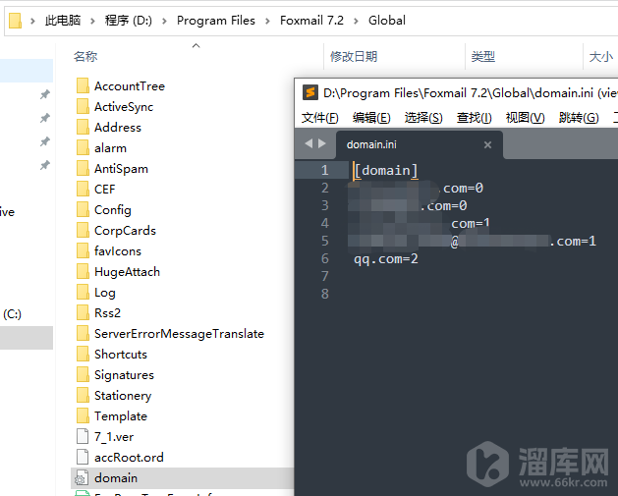Click the AntiSpam folder icon
Image resolution: width=618 pixels, height=496 pixels.
tap(83, 168)
